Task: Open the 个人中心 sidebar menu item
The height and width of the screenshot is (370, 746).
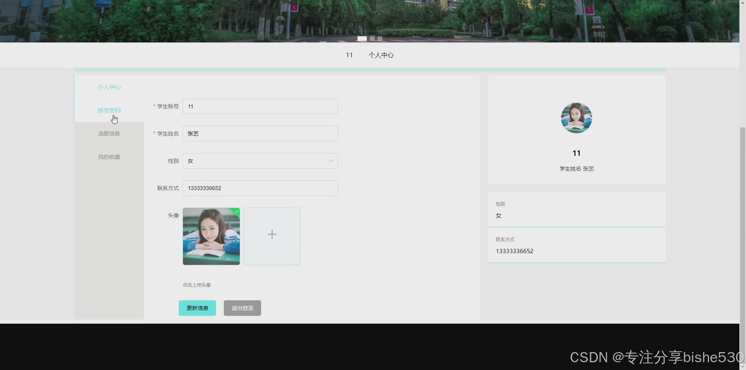Action: pos(109,87)
